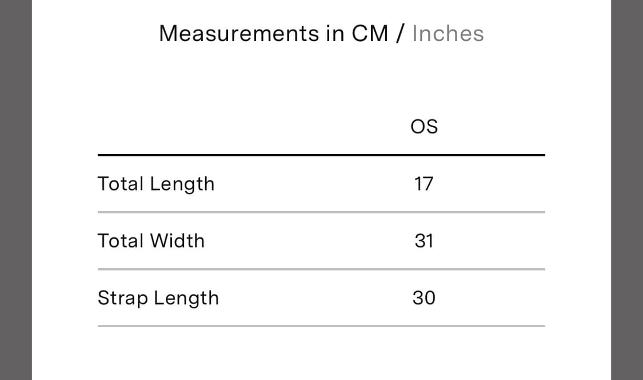
Task: Select the Total Width row label
Action: (151, 241)
